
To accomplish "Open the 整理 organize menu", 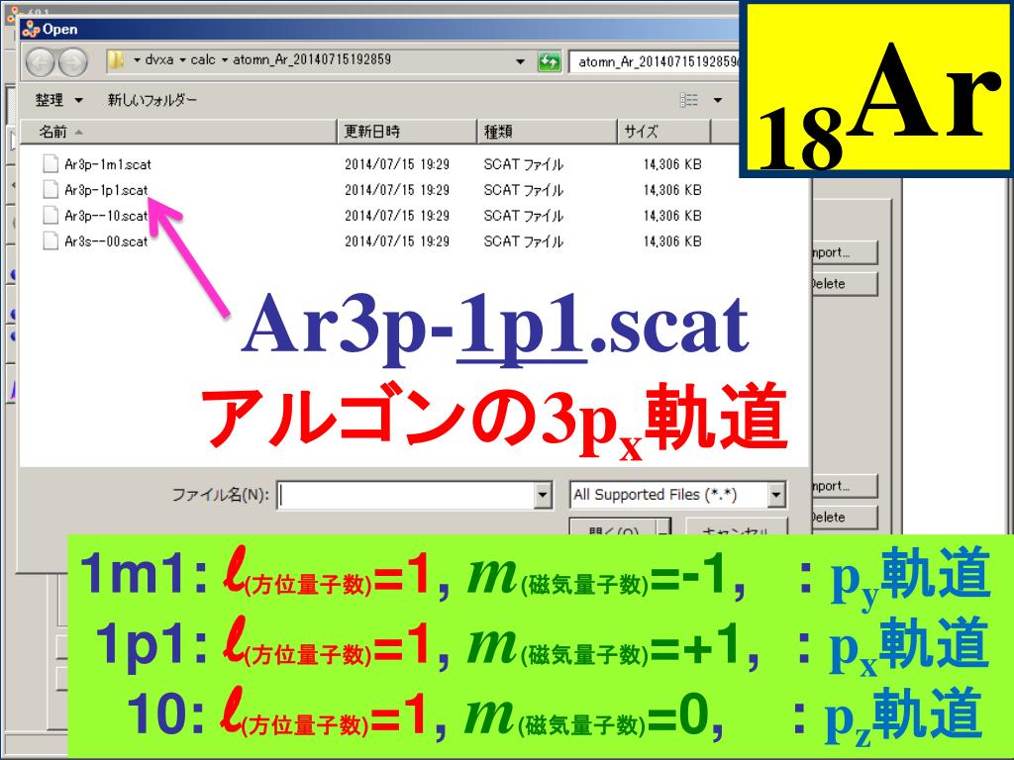I will [x=58, y=100].
